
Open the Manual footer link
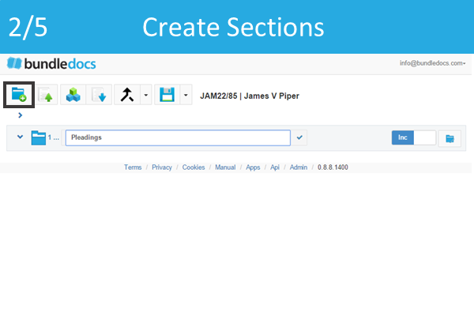click(x=225, y=167)
